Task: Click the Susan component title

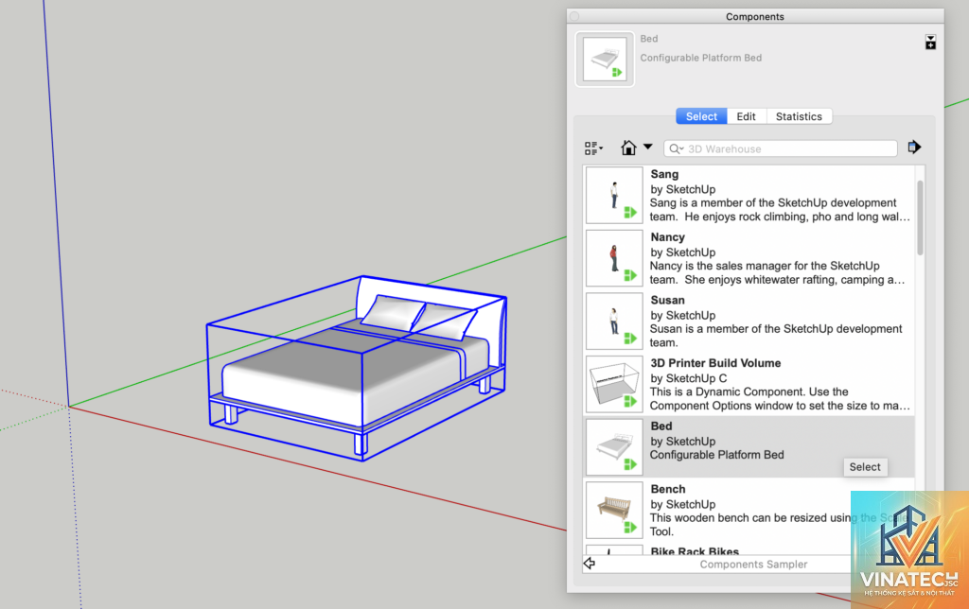Action: click(x=667, y=300)
